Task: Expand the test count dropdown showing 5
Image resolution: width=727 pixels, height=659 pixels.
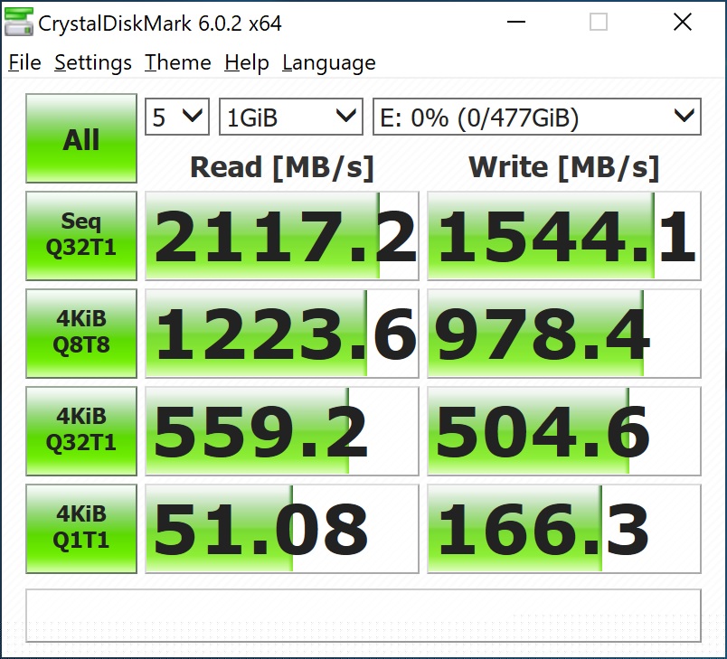Action: click(x=177, y=117)
